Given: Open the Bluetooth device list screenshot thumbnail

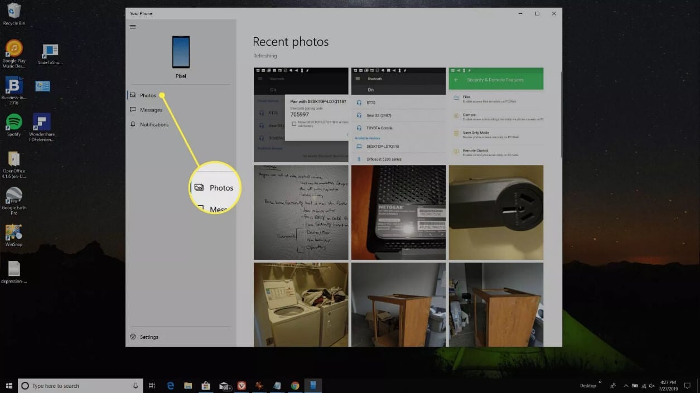Looking at the screenshot, I should point(398,115).
